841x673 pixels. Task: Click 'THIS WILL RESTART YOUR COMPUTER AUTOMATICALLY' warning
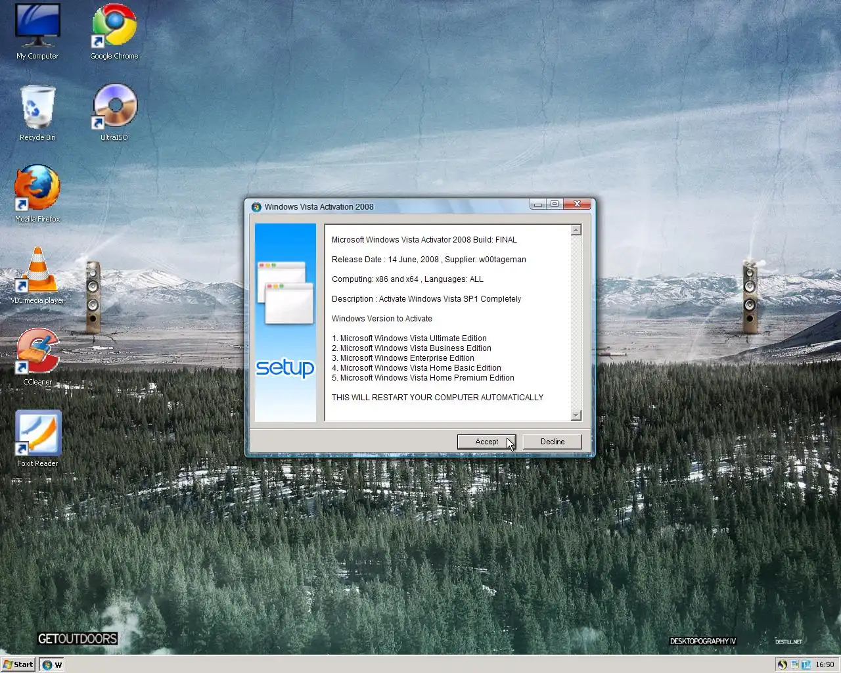point(438,398)
